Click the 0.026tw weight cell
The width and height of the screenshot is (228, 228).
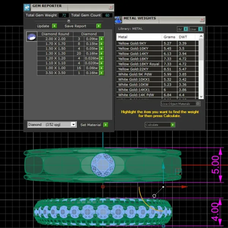point(92,58)
